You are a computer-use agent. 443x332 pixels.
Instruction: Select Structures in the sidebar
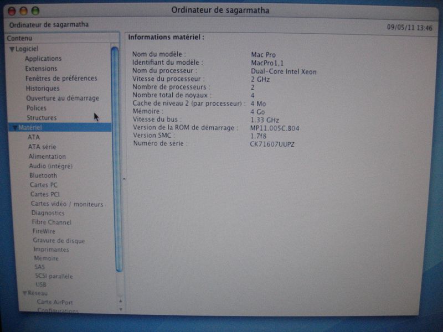[42, 118]
